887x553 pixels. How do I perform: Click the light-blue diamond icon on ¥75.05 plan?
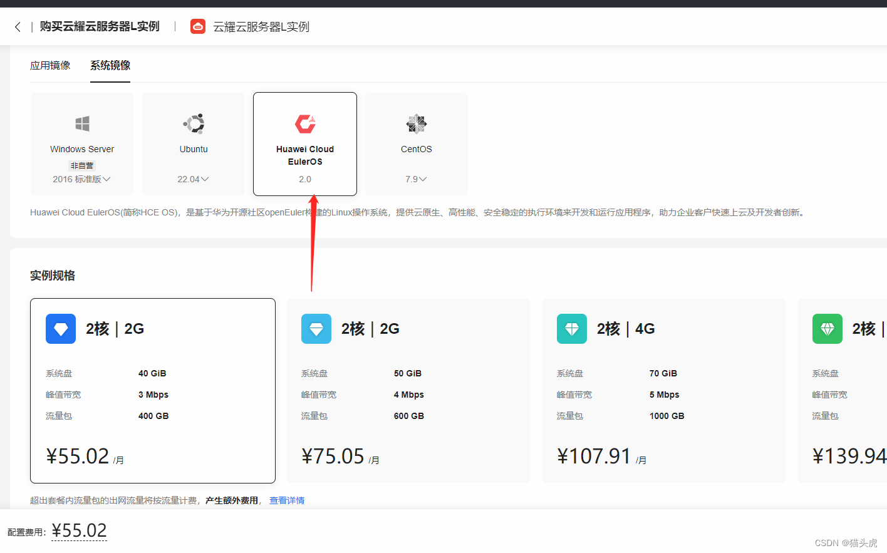coord(316,329)
